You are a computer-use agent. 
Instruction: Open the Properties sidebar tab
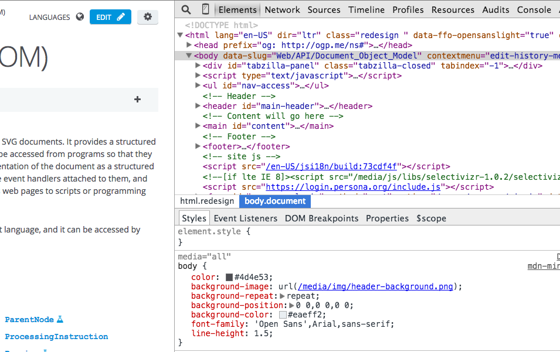(x=387, y=218)
